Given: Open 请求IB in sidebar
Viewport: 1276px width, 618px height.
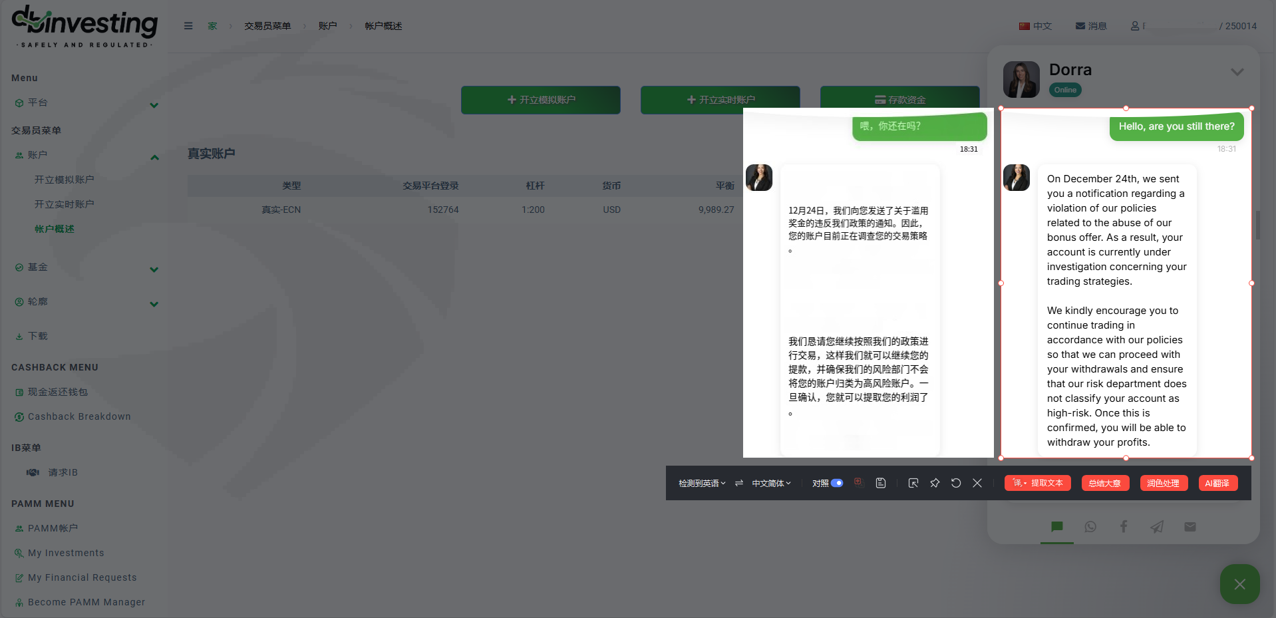Looking at the screenshot, I should pos(63,472).
